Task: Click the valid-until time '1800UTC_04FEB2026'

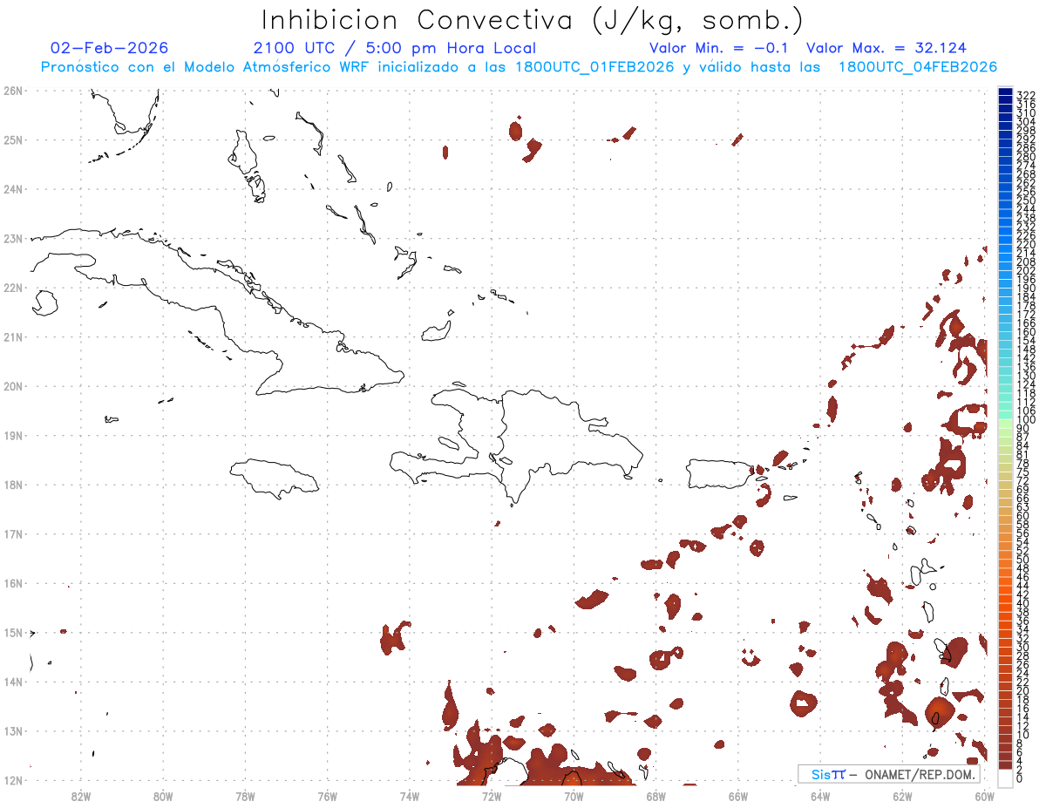Action: (x=918, y=67)
